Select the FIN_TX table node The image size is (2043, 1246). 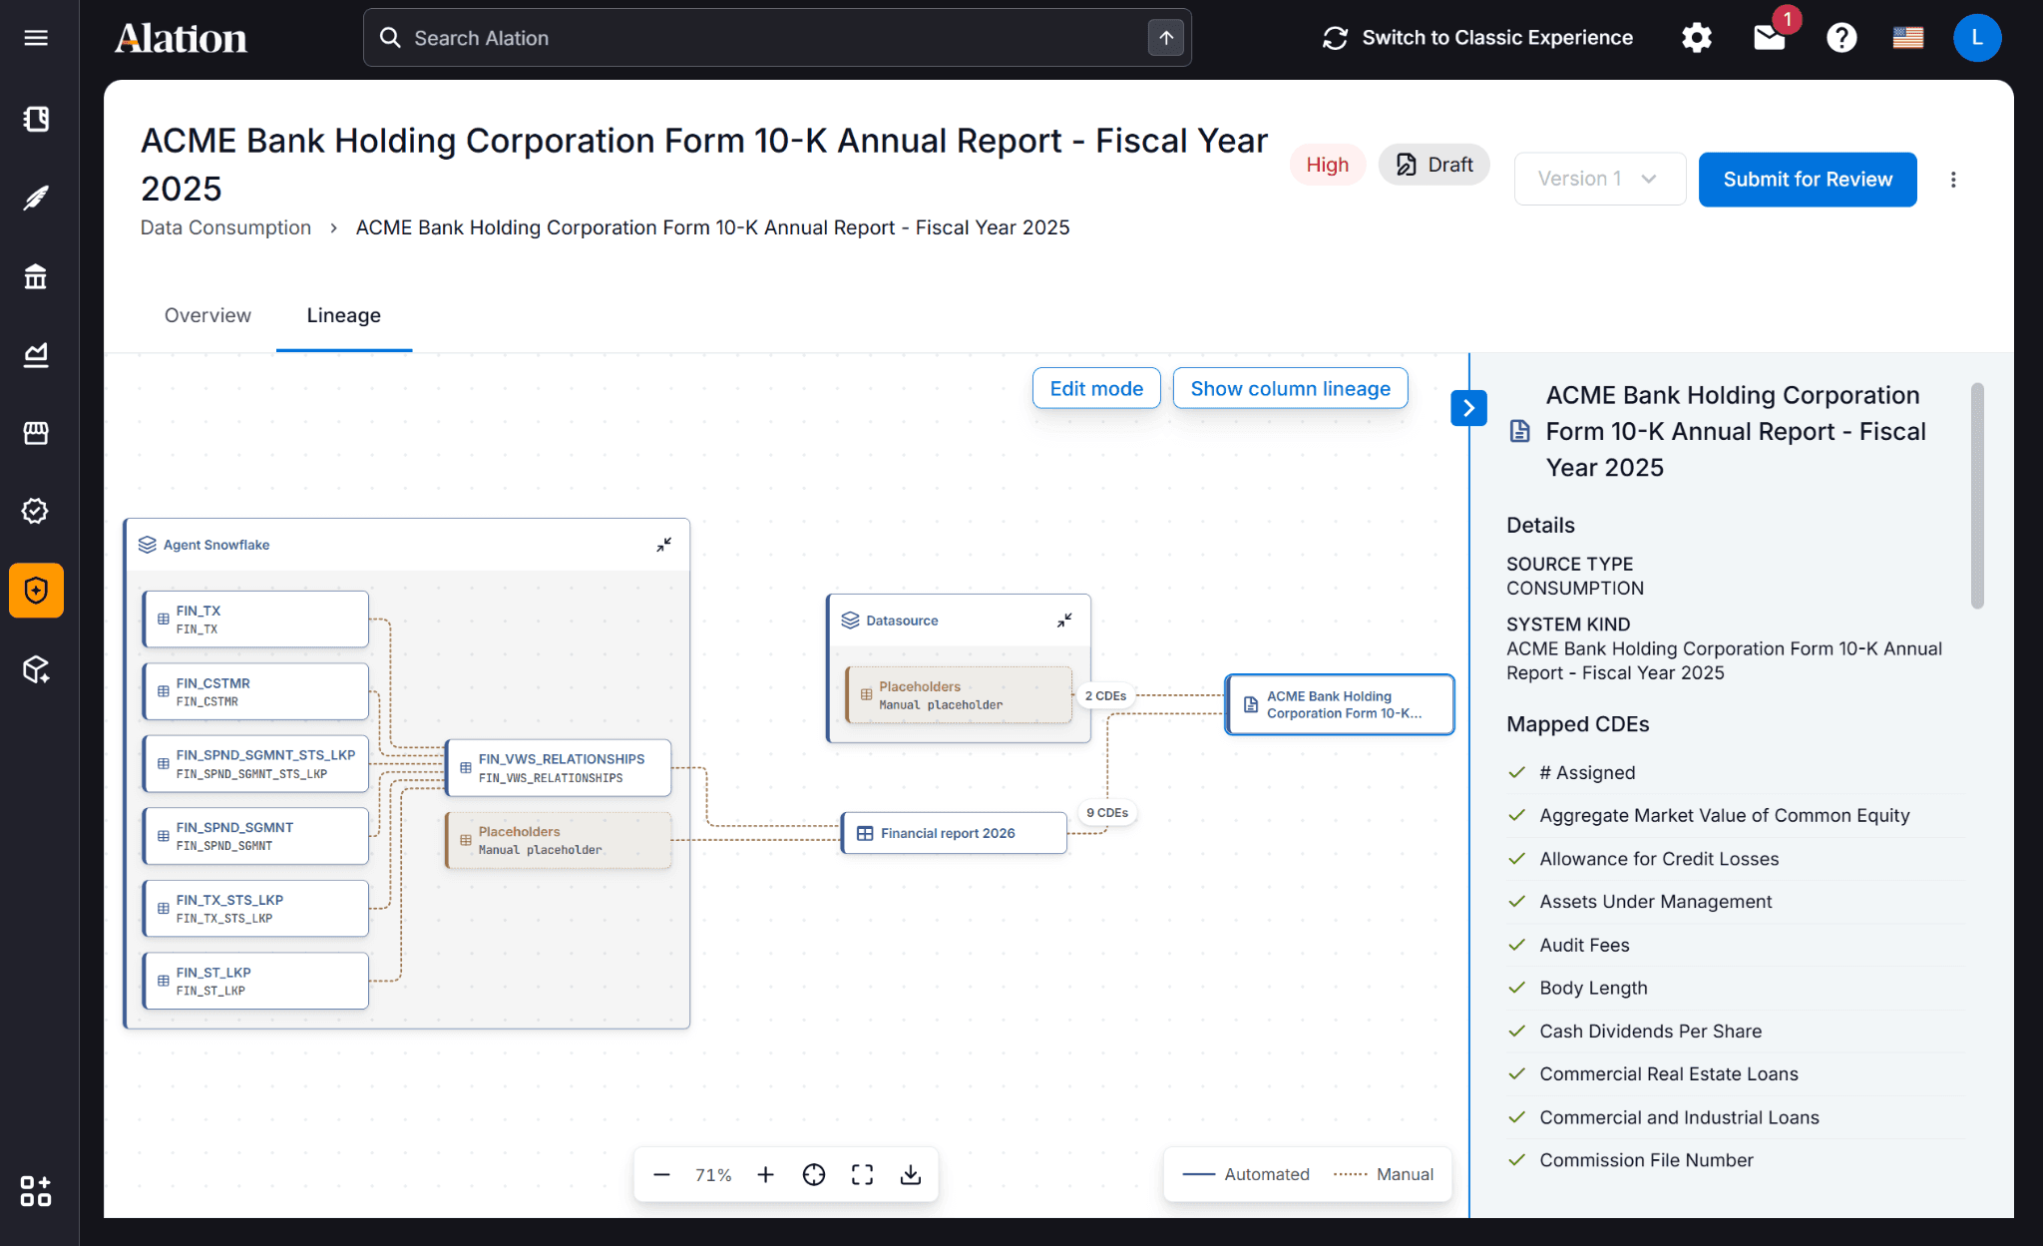pyautogui.click(x=255, y=620)
